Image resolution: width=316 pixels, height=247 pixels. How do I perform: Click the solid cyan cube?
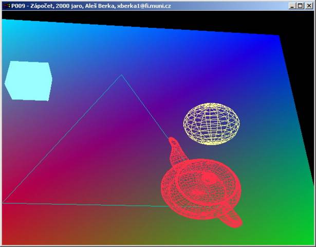coord(29,81)
